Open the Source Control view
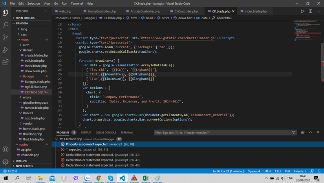 (x=5, y=37)
